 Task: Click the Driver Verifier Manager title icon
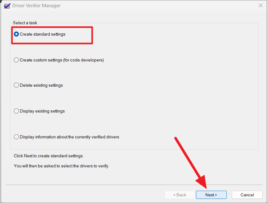pyautogui.click(x=7, y=6)
